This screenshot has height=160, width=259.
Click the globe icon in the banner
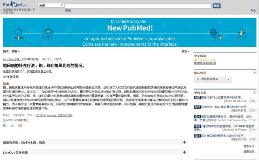pos(214,33)
